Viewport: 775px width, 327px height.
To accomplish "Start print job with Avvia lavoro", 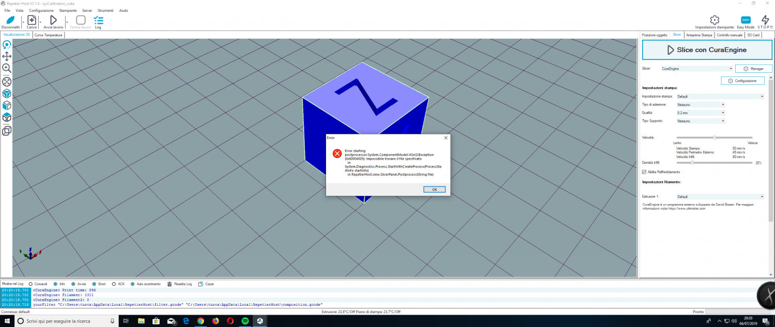I will point(53,20).
